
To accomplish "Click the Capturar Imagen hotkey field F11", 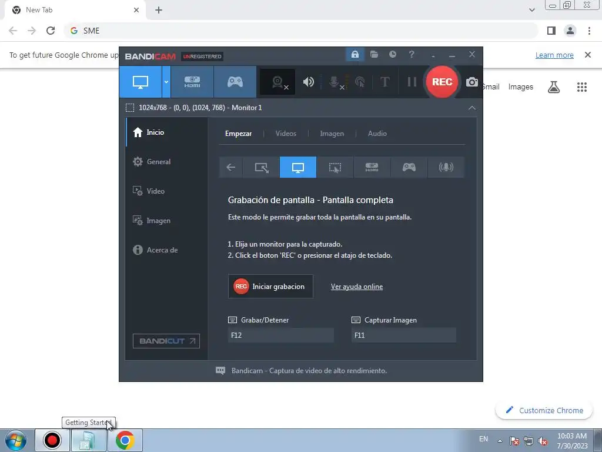I will point(403,335).
